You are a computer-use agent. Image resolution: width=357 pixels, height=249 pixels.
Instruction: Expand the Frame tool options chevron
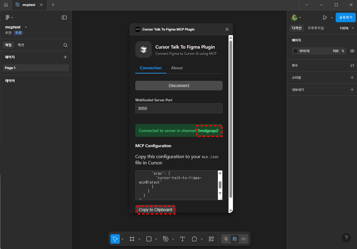click(139, 239)
